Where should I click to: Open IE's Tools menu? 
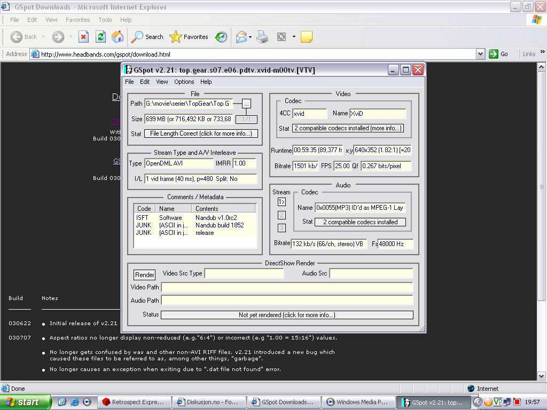(105, 20)
